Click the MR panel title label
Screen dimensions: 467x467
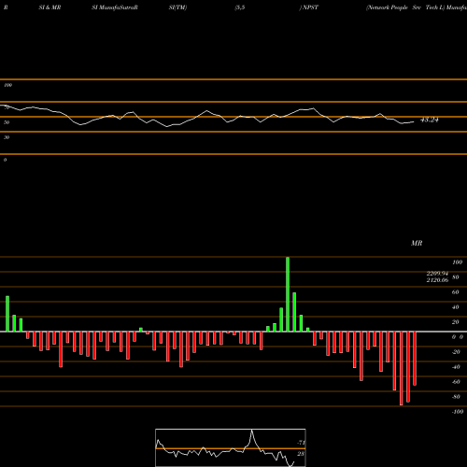click(x=417, y=243)
